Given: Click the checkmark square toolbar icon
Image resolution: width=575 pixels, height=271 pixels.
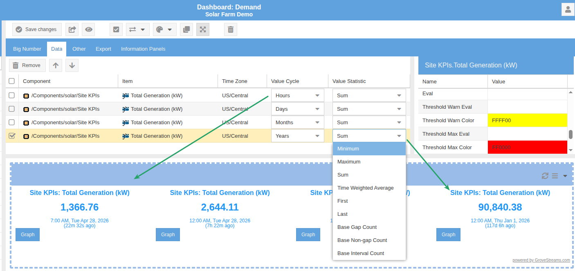Looking at the screenshot, I should 116,29.
